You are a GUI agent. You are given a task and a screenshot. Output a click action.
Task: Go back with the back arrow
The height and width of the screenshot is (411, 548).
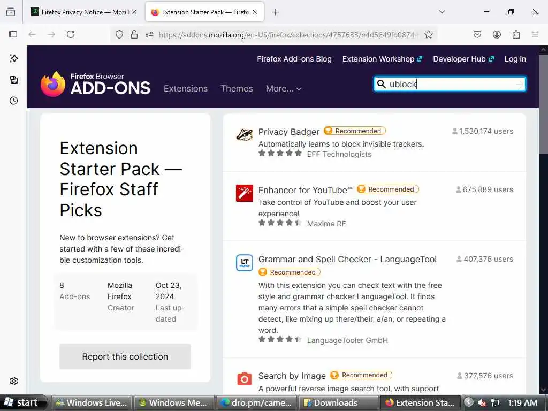32,34
